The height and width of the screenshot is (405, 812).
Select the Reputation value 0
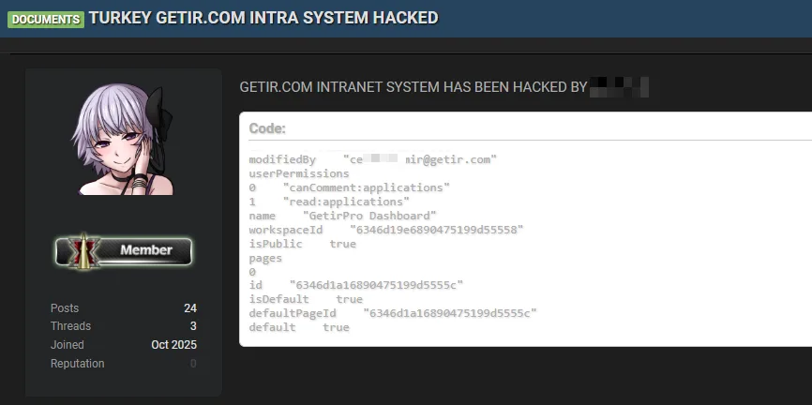pos(193,364)
